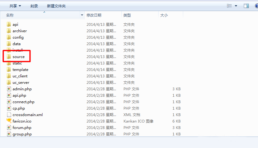Select the data folder icon

click(x=9, y=44)
